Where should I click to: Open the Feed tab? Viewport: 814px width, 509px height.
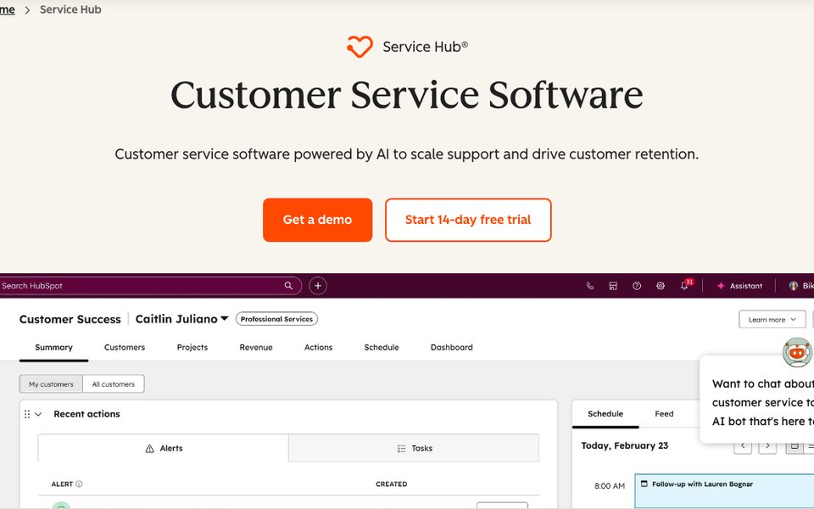(x=664, y=414)
